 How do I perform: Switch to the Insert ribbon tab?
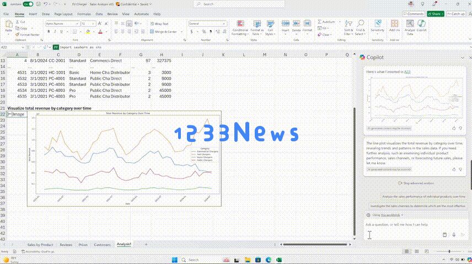click(x=33, y=14)
